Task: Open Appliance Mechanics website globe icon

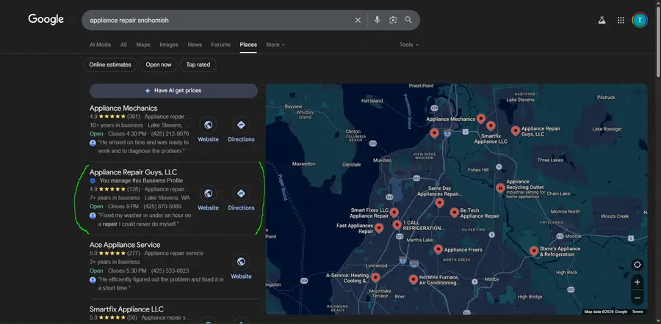Action: [x=208, y=125]
